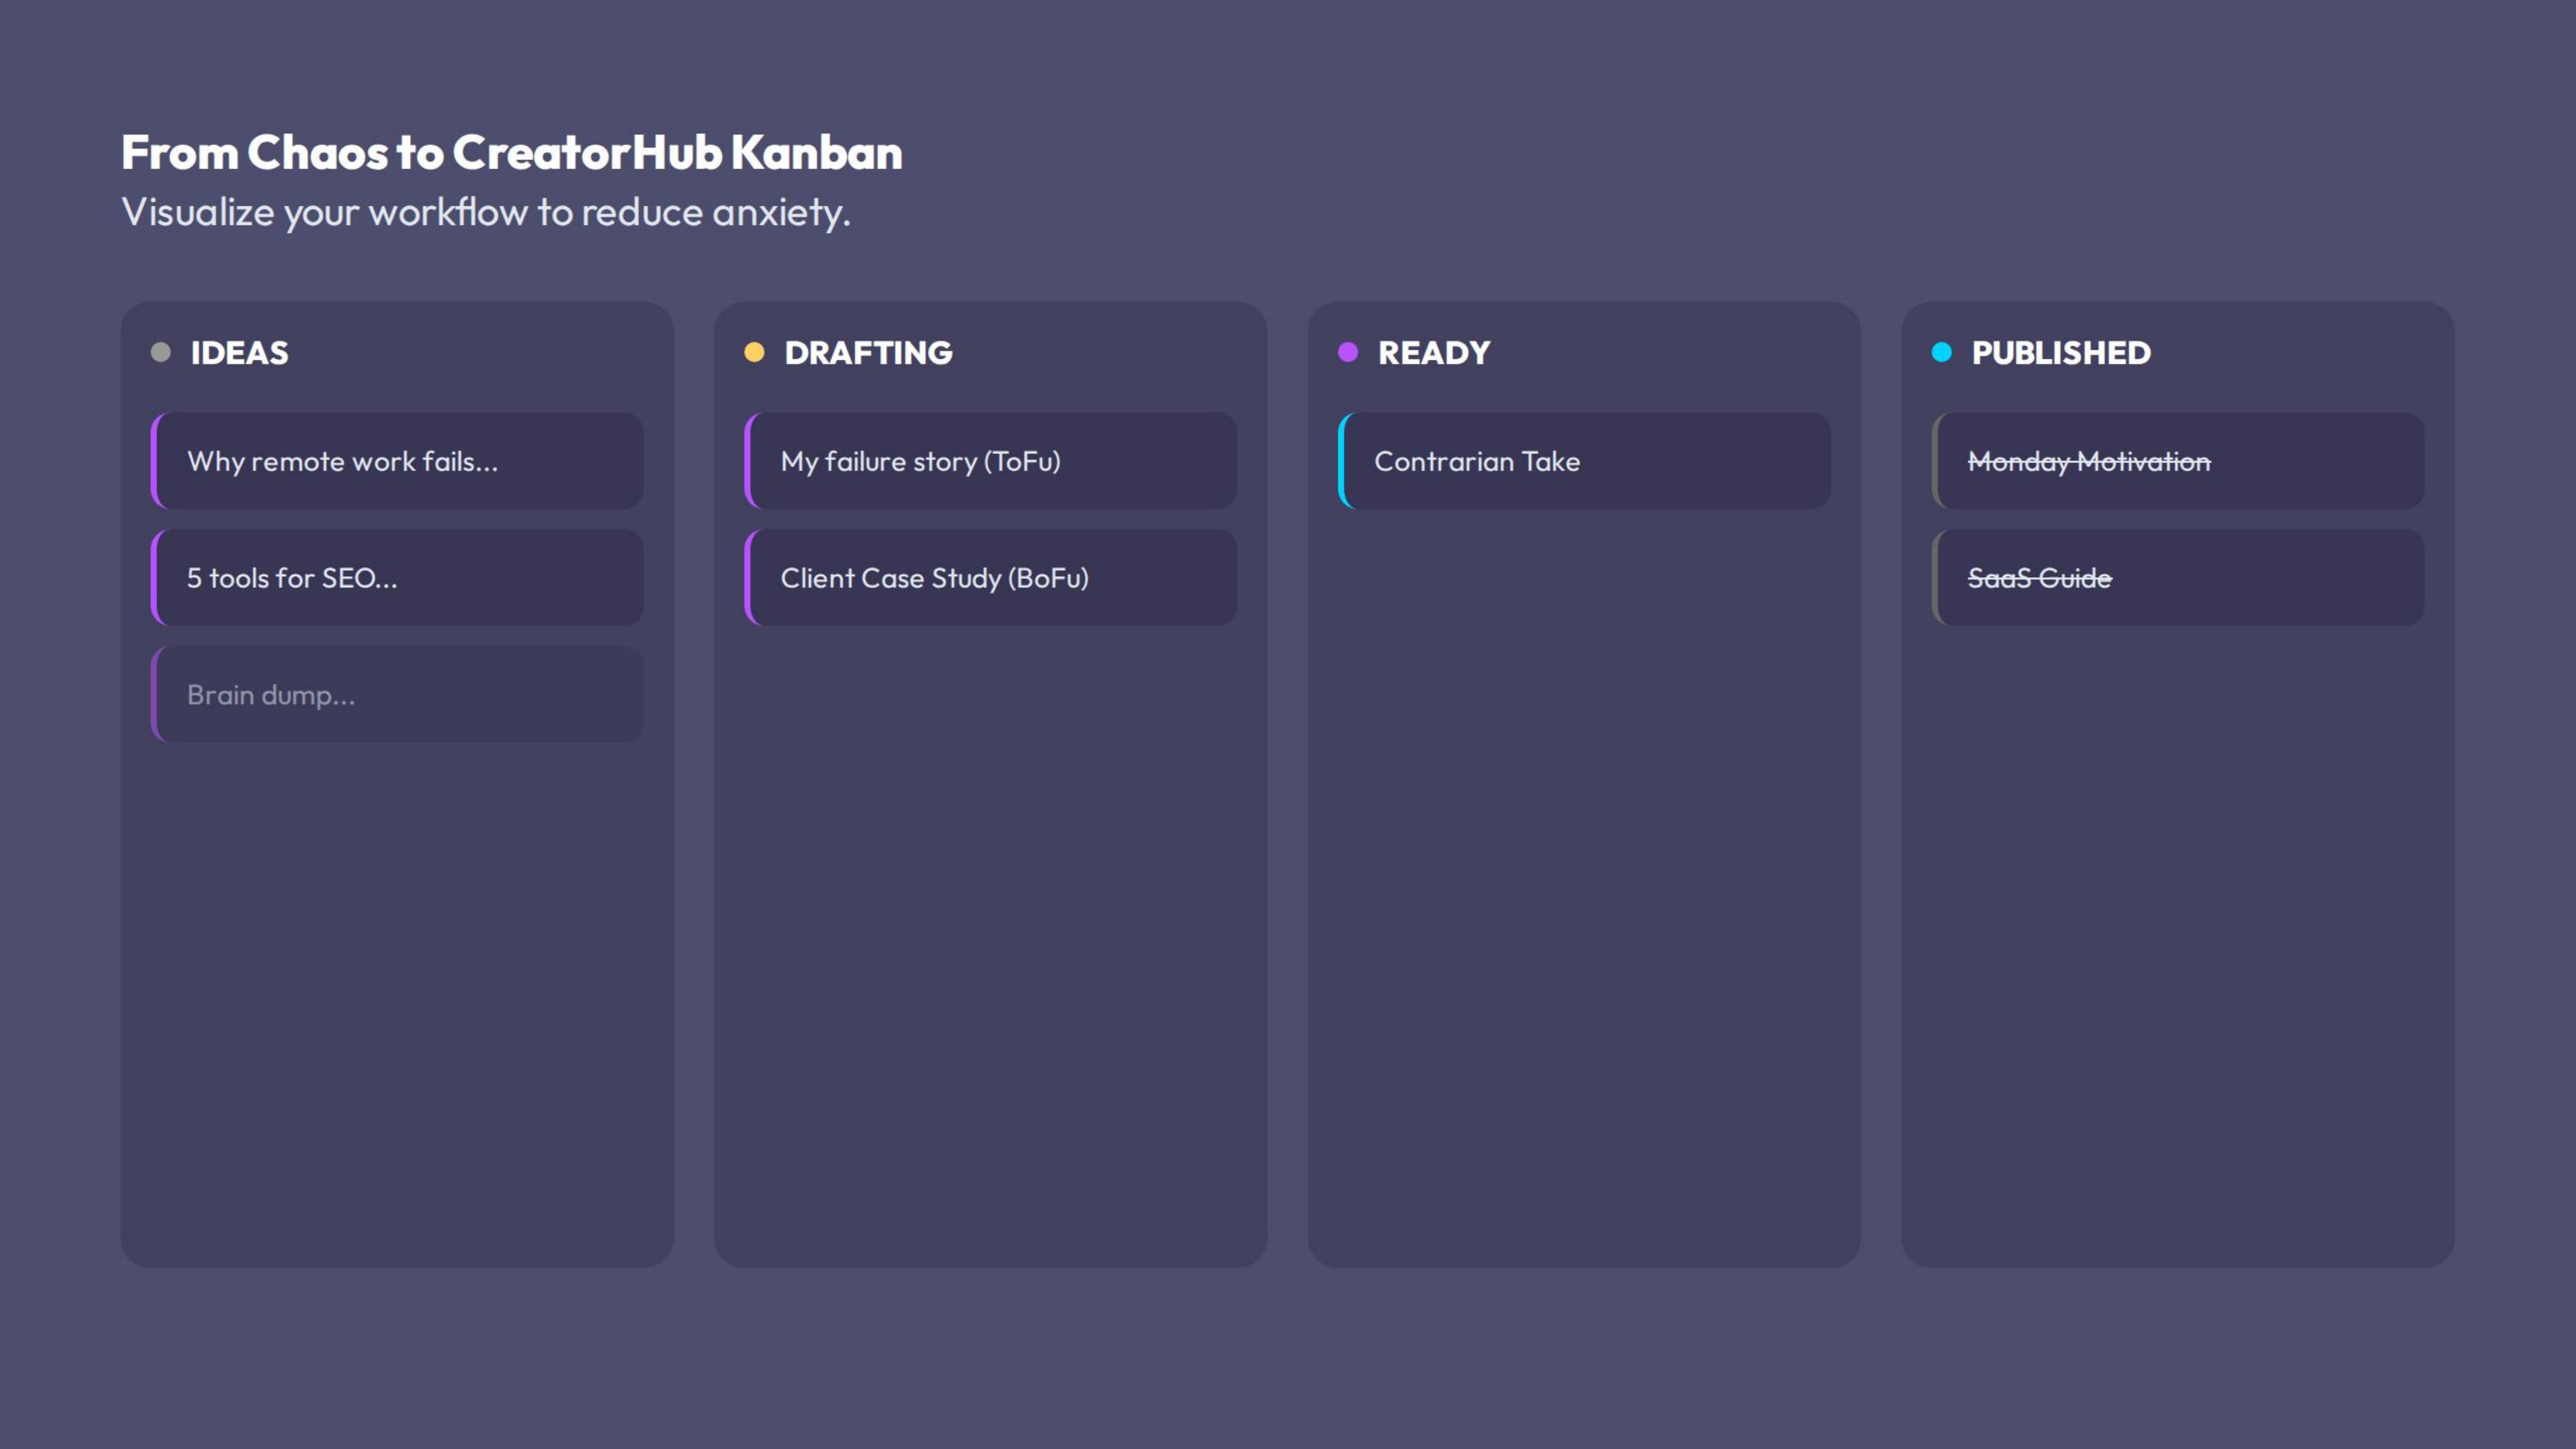Screen dimensions: 2576x1449
Task: Collapse the PUBLISHED column header
Action: 2060,352
